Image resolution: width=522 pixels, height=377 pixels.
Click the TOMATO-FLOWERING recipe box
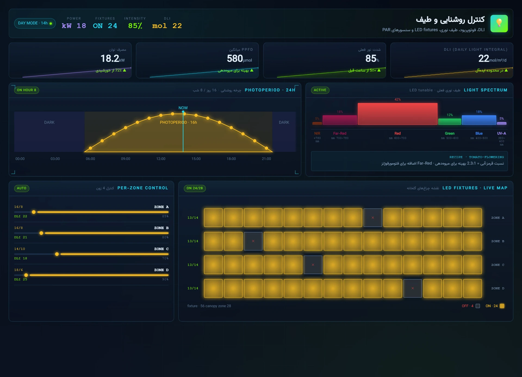[409, 161]
